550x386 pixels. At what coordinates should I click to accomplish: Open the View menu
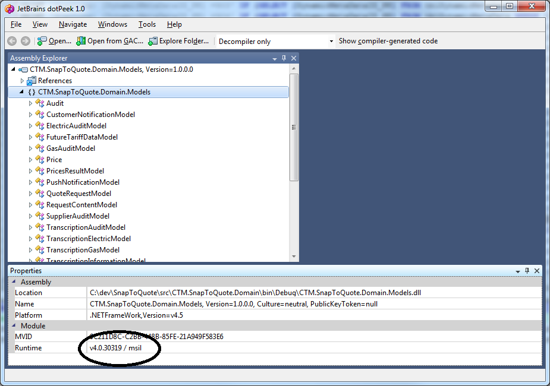(x=40, y=24)
